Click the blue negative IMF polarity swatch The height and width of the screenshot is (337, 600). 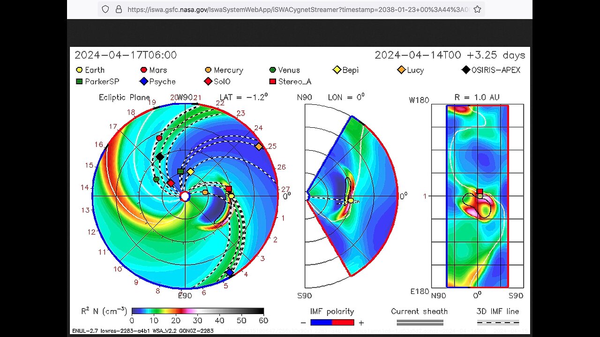(321, 322)
